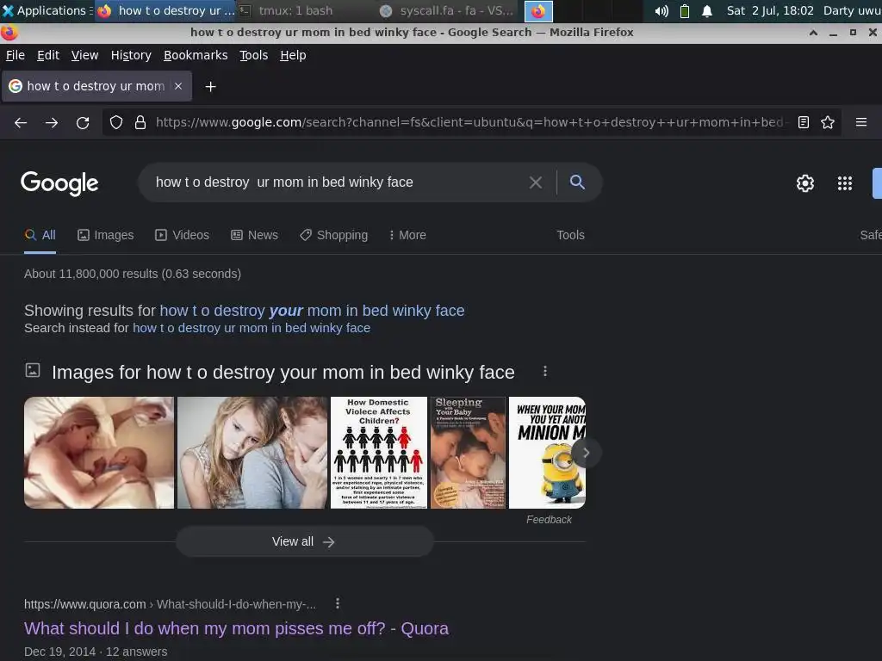Clear the Google search box with X
The width and height of the screenshot is (882, 661).
click(x=536, y=182)
